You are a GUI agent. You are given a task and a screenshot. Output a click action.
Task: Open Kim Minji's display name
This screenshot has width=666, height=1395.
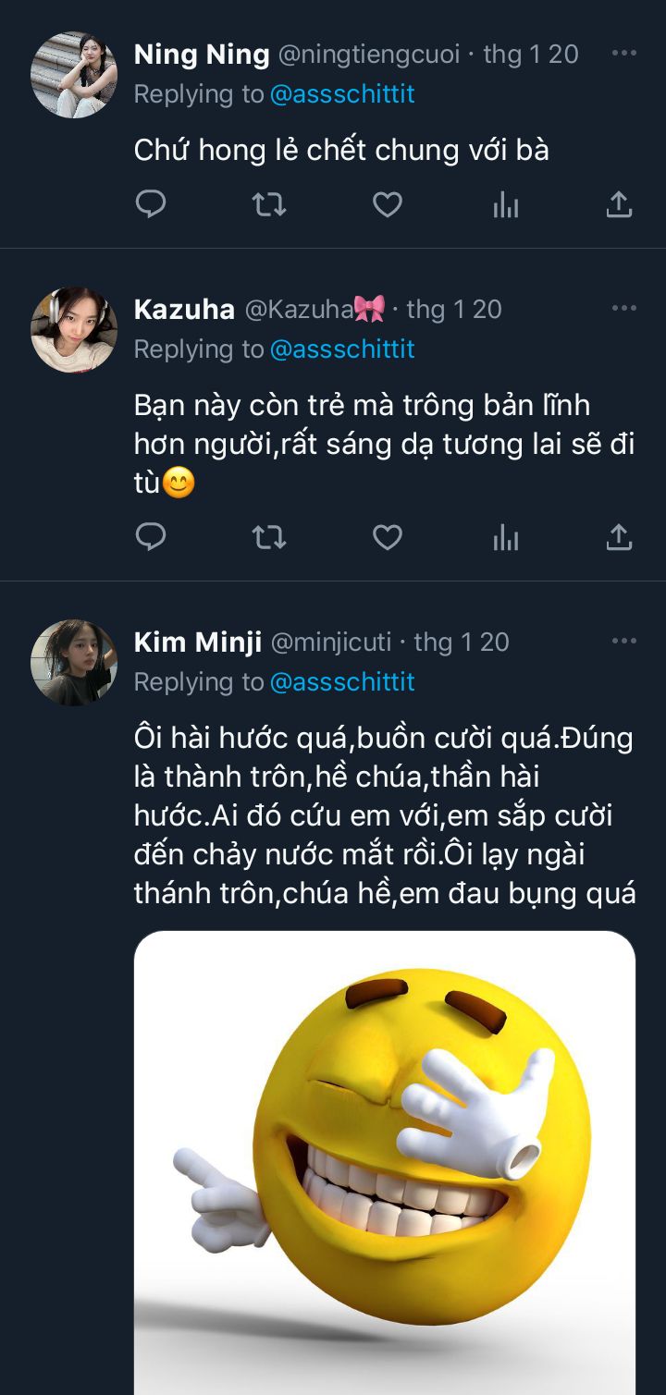[198, 642]
